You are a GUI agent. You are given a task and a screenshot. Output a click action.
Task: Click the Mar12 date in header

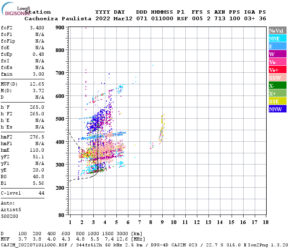coord(123,19)
